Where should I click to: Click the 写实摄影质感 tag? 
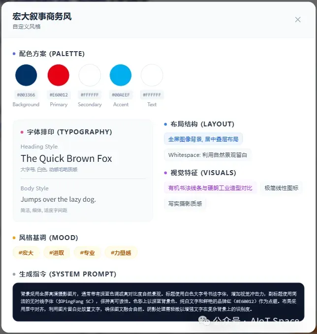coord(185,204)
